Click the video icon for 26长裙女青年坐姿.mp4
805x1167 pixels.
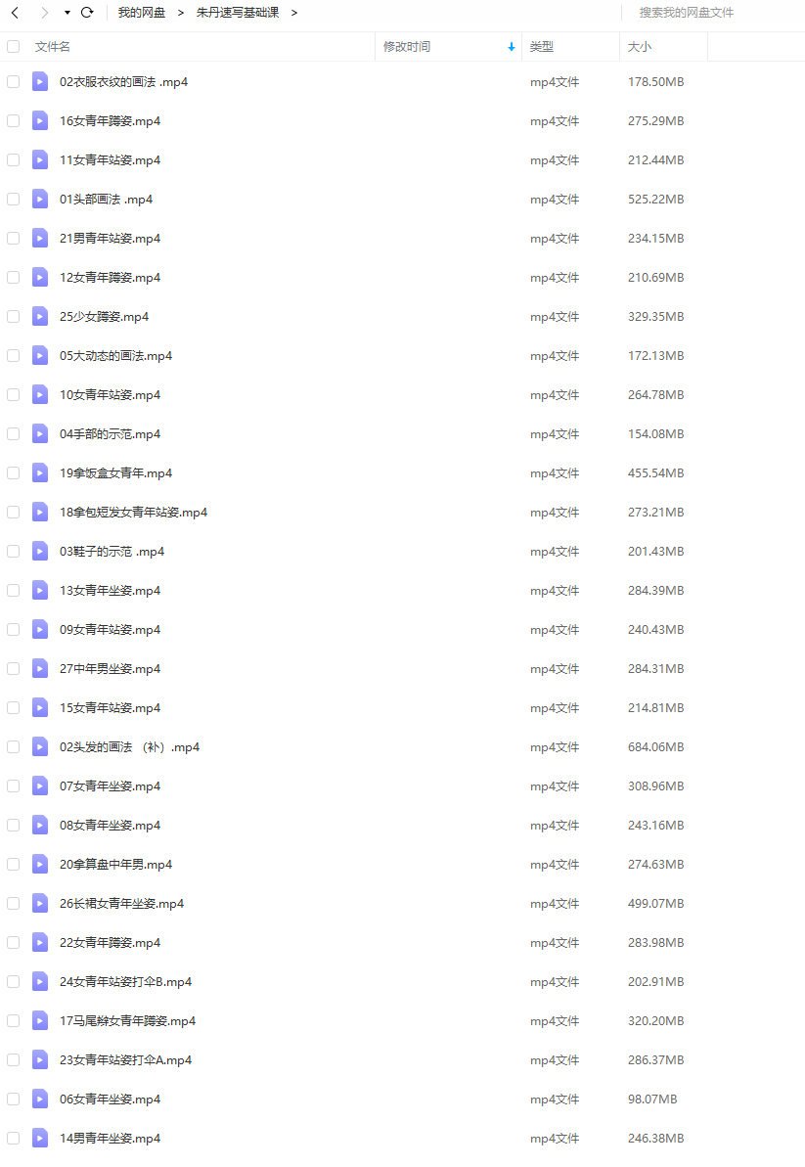pos(40,903)
